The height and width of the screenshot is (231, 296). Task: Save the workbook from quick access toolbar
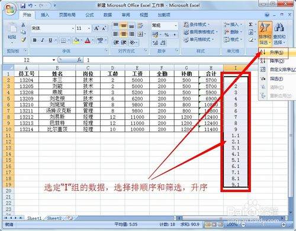23,6
